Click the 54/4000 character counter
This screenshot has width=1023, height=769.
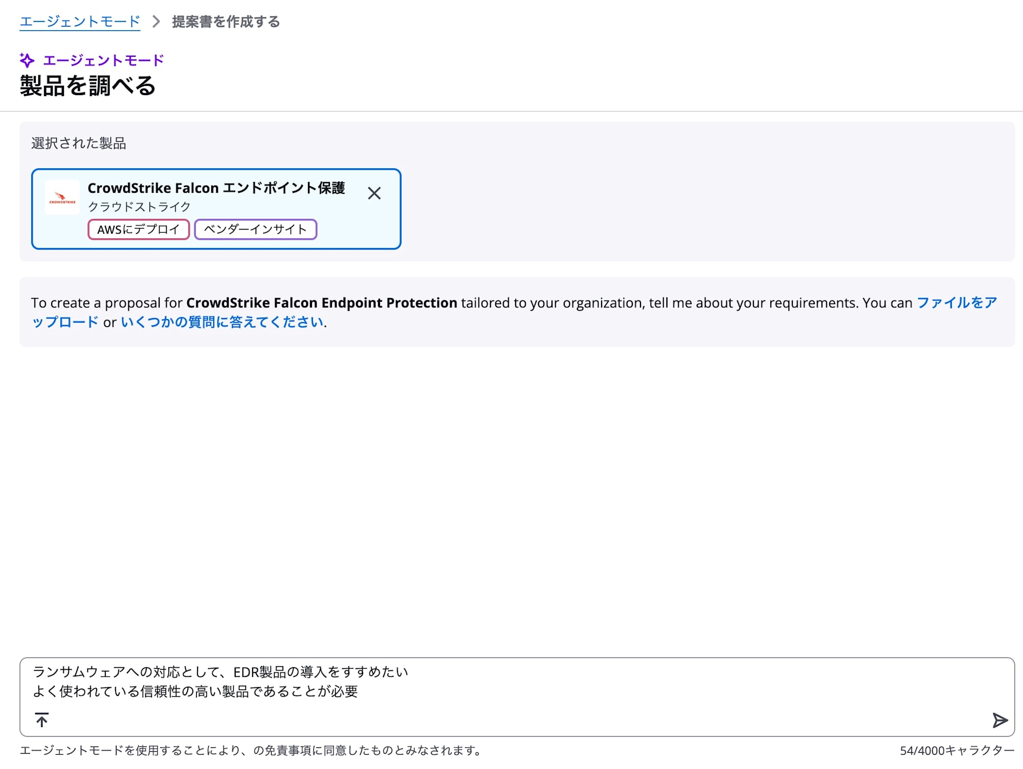(x=957, y=750)
